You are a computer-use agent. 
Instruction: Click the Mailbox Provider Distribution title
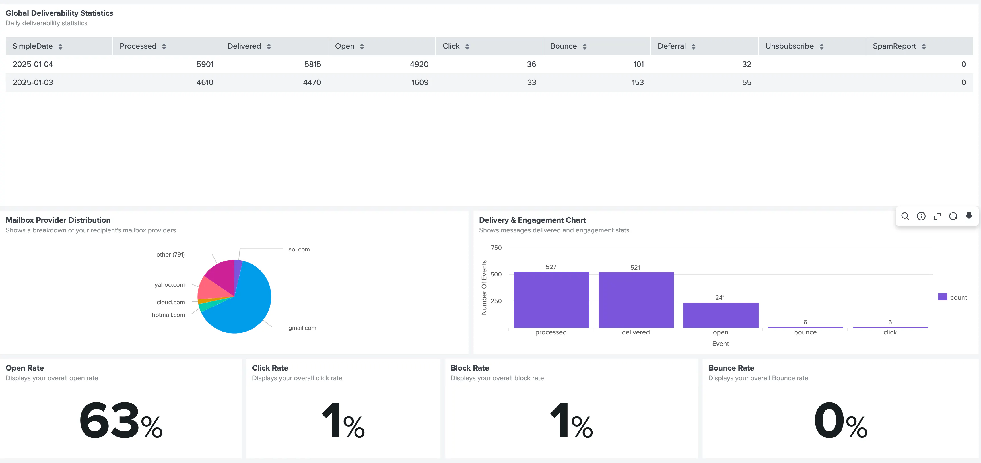tap(58, 220)
